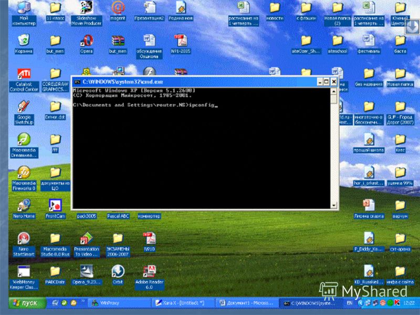Open the пуск Start menu button

point(27,303)
